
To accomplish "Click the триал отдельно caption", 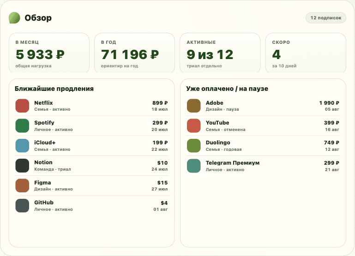I will point(204,66).
